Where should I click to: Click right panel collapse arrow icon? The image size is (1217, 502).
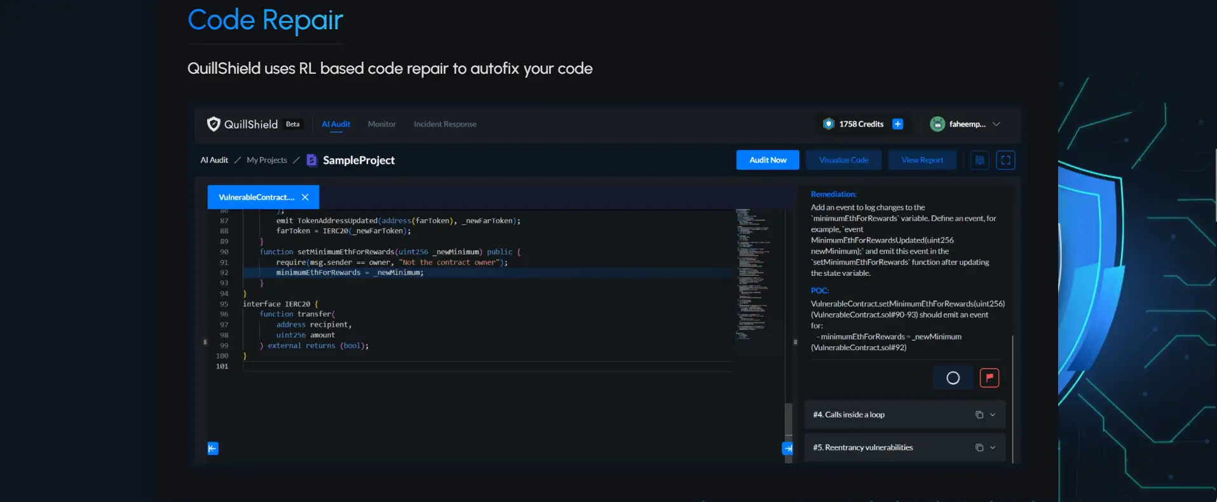pos(787,449)
